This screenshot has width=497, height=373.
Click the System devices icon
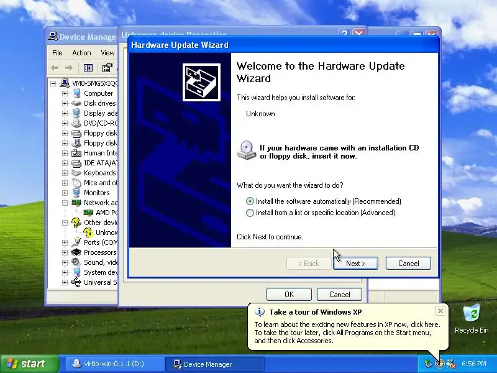(x=76, y=272)
